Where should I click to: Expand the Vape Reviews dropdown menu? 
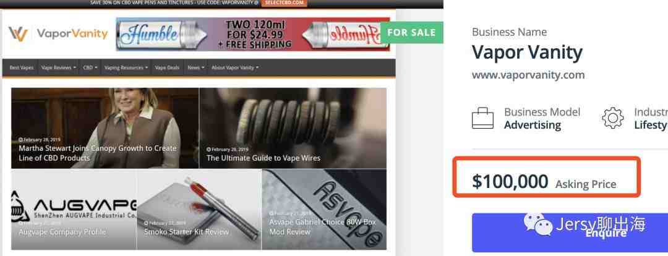click(59, 68)
